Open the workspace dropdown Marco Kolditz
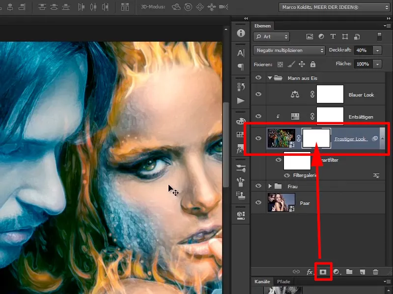The image size is (393, 294). (x=335, y=7)
